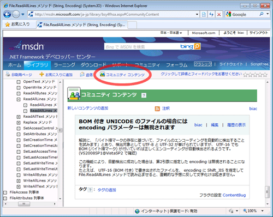Click the tree pane horizontal scrollbar thumb

(24, 204)
